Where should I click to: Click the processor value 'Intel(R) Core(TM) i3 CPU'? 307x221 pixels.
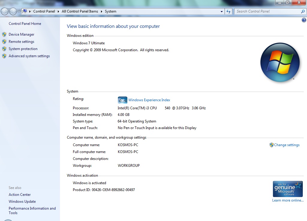tap(137, 108)
